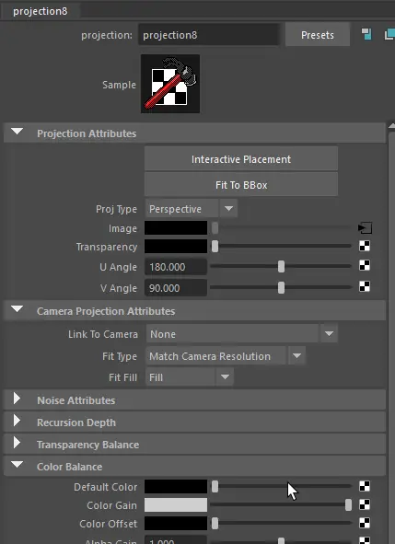This screenshot has width=395, height=544.
Task: Click the Sample hammer swatch thumbnail
Action: (170, 84)
